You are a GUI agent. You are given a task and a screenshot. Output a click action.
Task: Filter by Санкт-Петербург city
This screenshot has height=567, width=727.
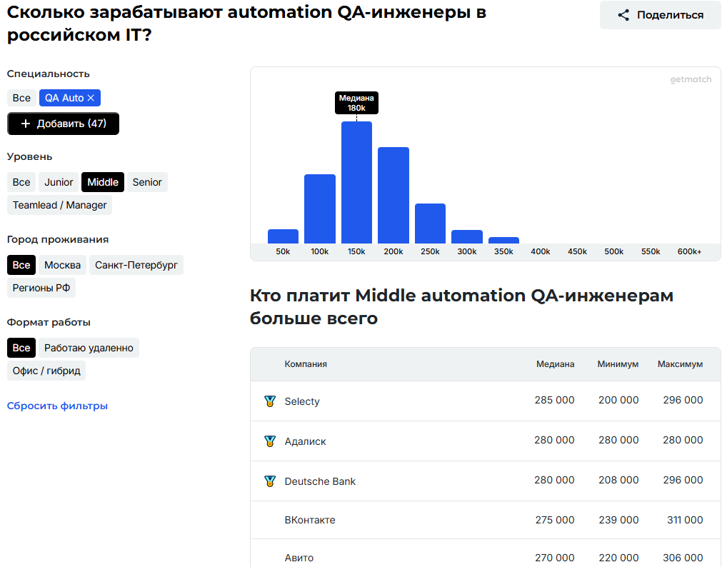click(x=136, y=265)
